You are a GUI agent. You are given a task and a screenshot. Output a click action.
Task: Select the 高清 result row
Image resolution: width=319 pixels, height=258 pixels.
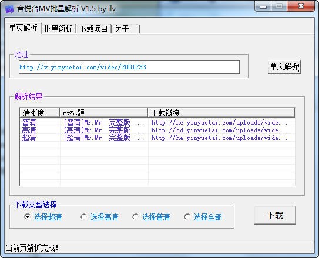[x=157, y=130]
